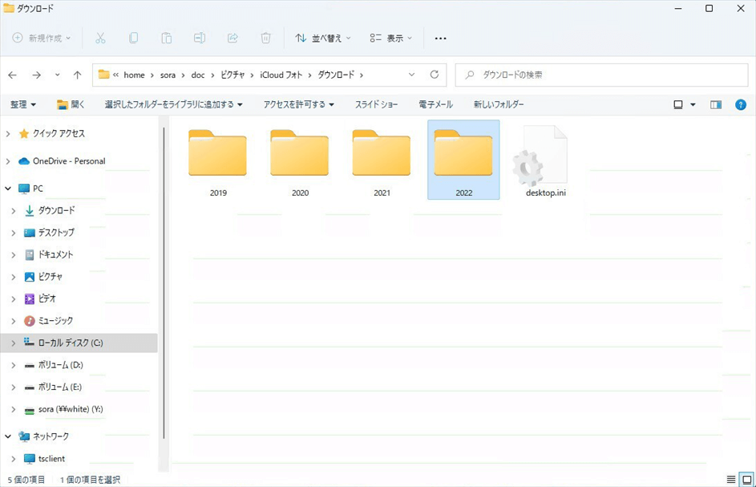Switch to large thumbnails view in status bar
Screen dimensions: 756x487
pos(746,479)
